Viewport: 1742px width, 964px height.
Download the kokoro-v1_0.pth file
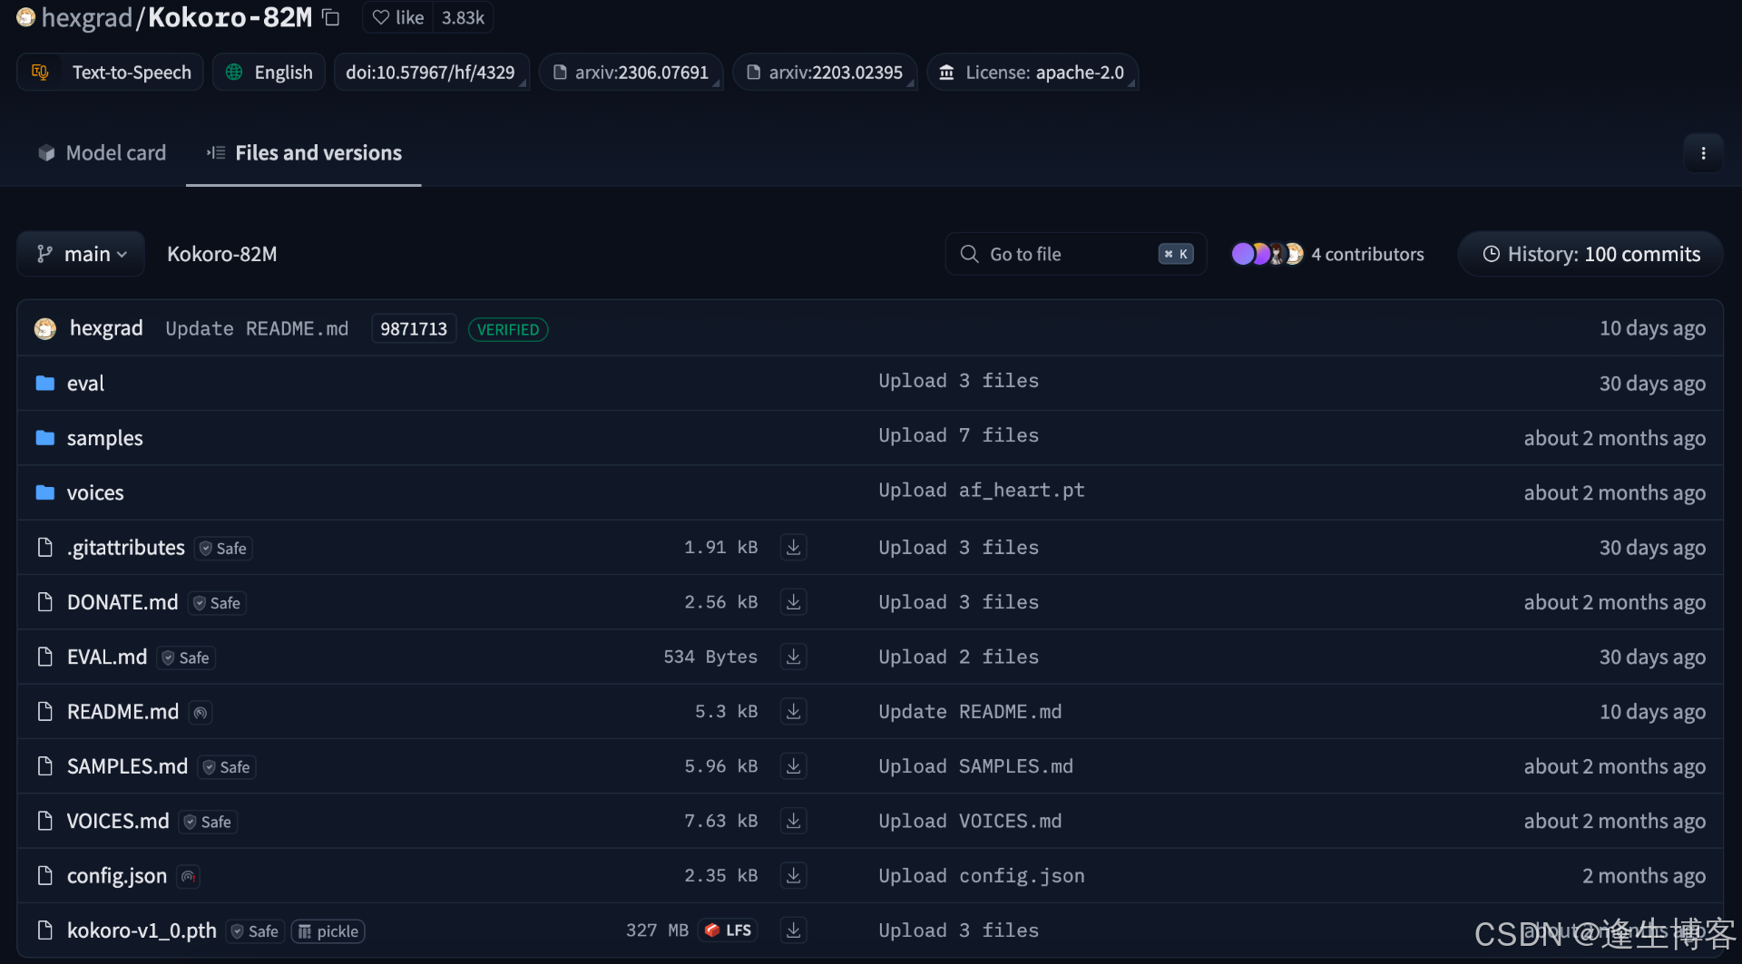tap(793, 930)
